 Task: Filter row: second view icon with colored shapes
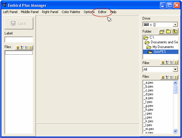click(x=167, y=63)
